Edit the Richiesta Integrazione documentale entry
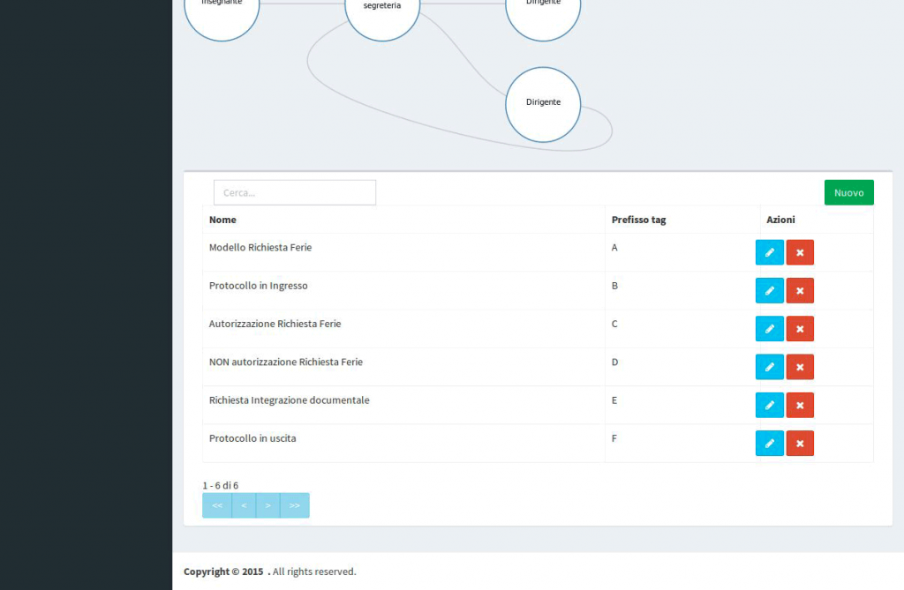Screen dimensions: 904x590 click(x=769, y=405)
